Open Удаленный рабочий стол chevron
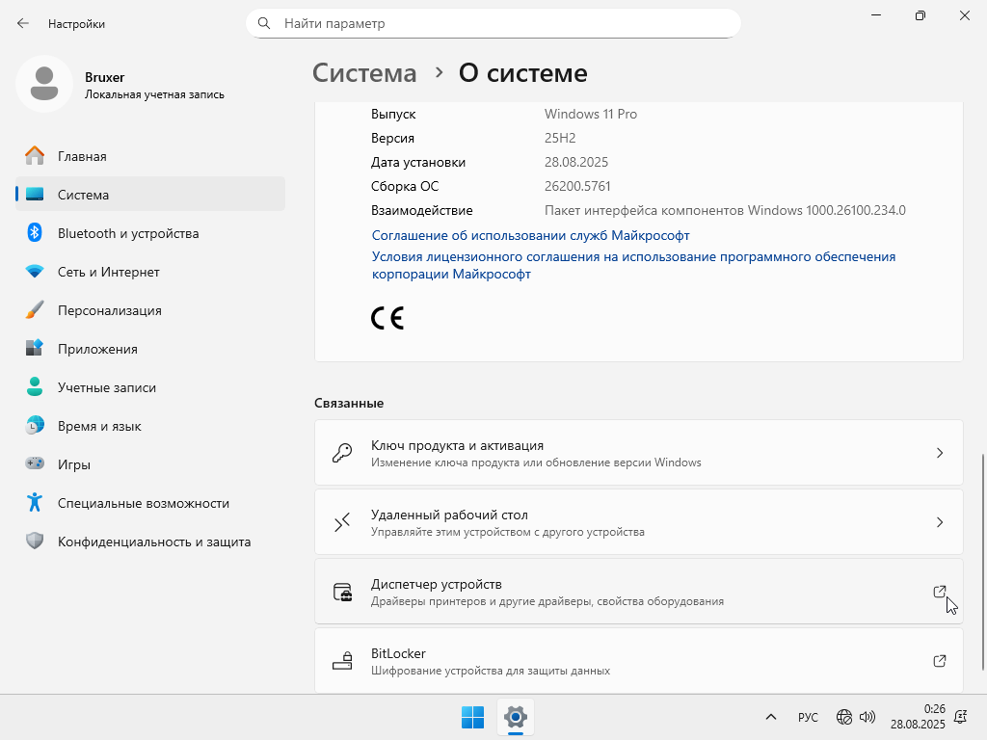 coord(939,522)
